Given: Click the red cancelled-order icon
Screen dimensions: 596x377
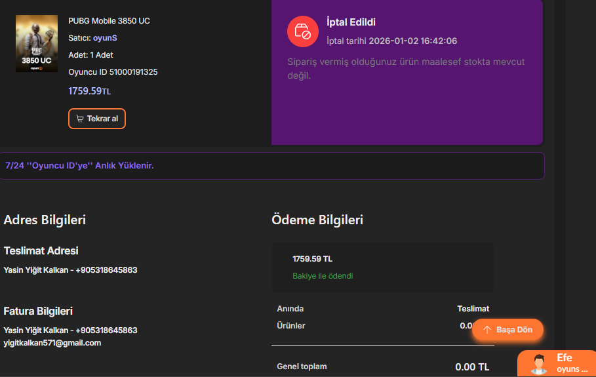Looking at the screenshot, I should (302, 31).
